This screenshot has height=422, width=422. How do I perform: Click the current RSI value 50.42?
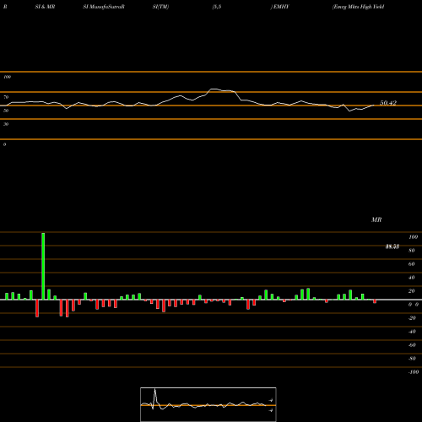[x=388, y=103]
